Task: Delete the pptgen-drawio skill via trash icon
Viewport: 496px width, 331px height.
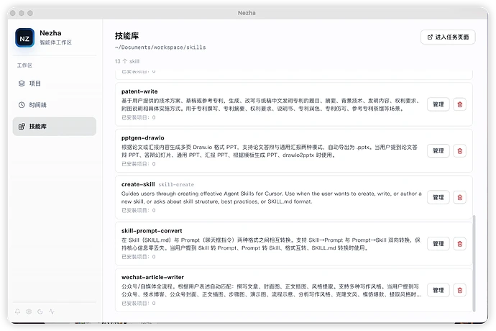Action: tap(459, 151)
